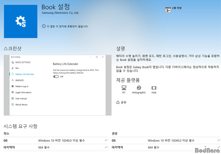The image size is (221, 154).
Task: Click the BOOK SETTINGS gear icon in sidebar
Action: pyautogui.click(x=13, y=62)
